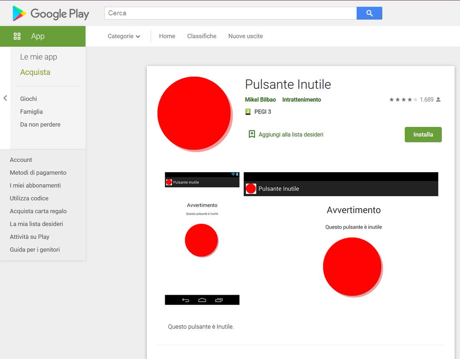Open Guida per i genitori
Image resolution: width=460 pixels, height=359 pixels.
[x=35, y=250]
